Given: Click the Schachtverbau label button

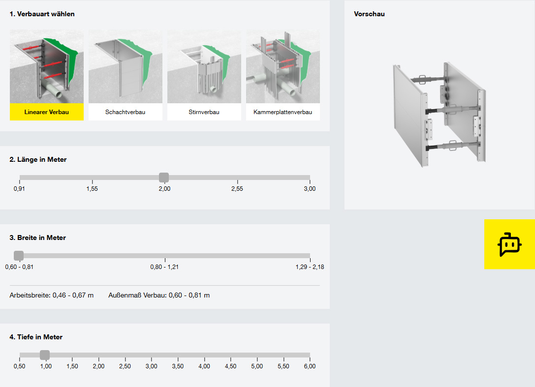Looking at the screenshot, I should [x=126, y=112].
